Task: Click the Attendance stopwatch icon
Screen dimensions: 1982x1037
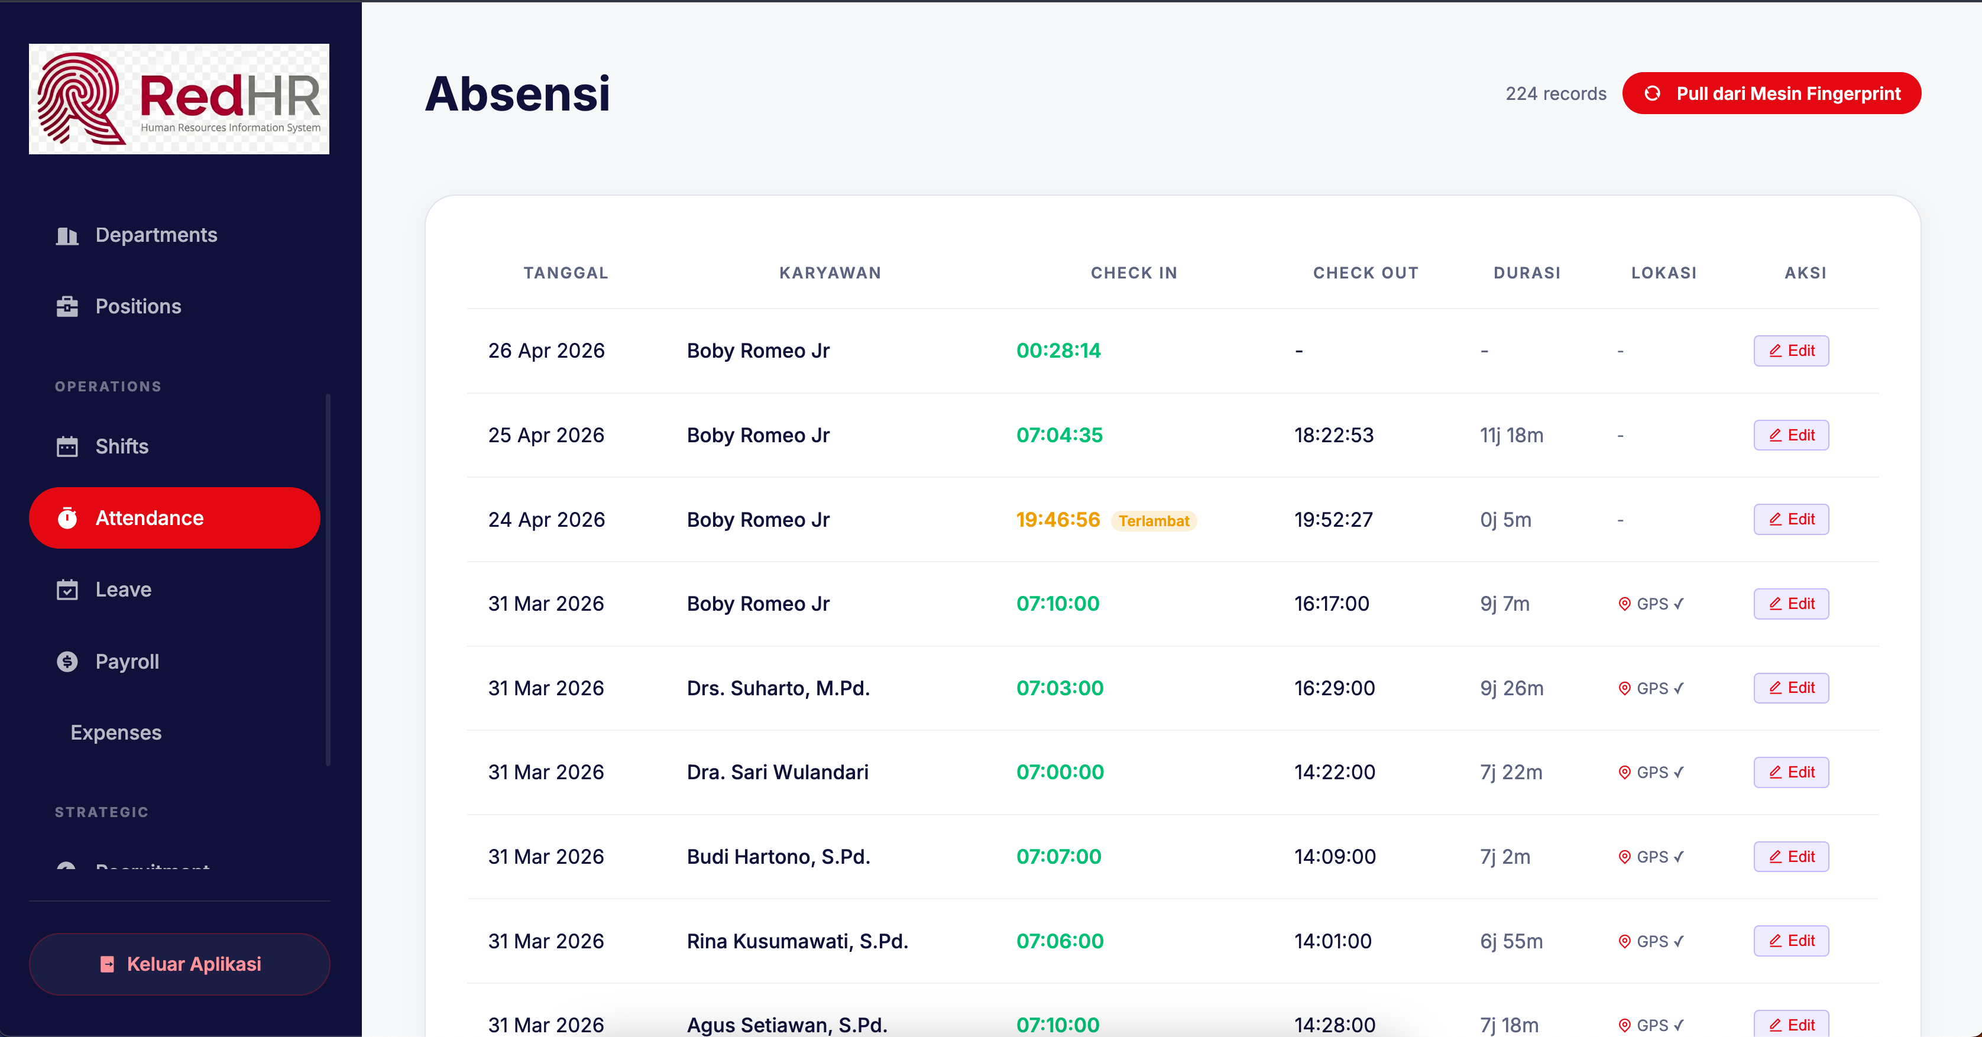Action: click(67, 518)
